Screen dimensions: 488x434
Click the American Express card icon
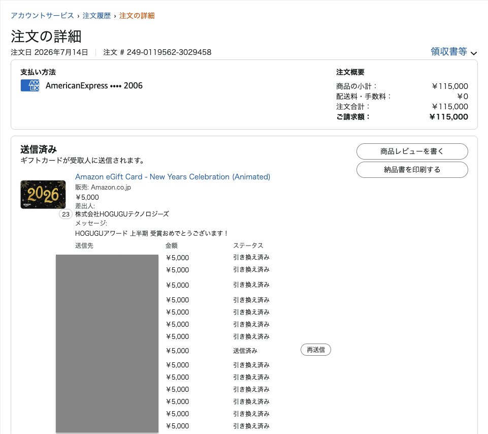point(30,85)
